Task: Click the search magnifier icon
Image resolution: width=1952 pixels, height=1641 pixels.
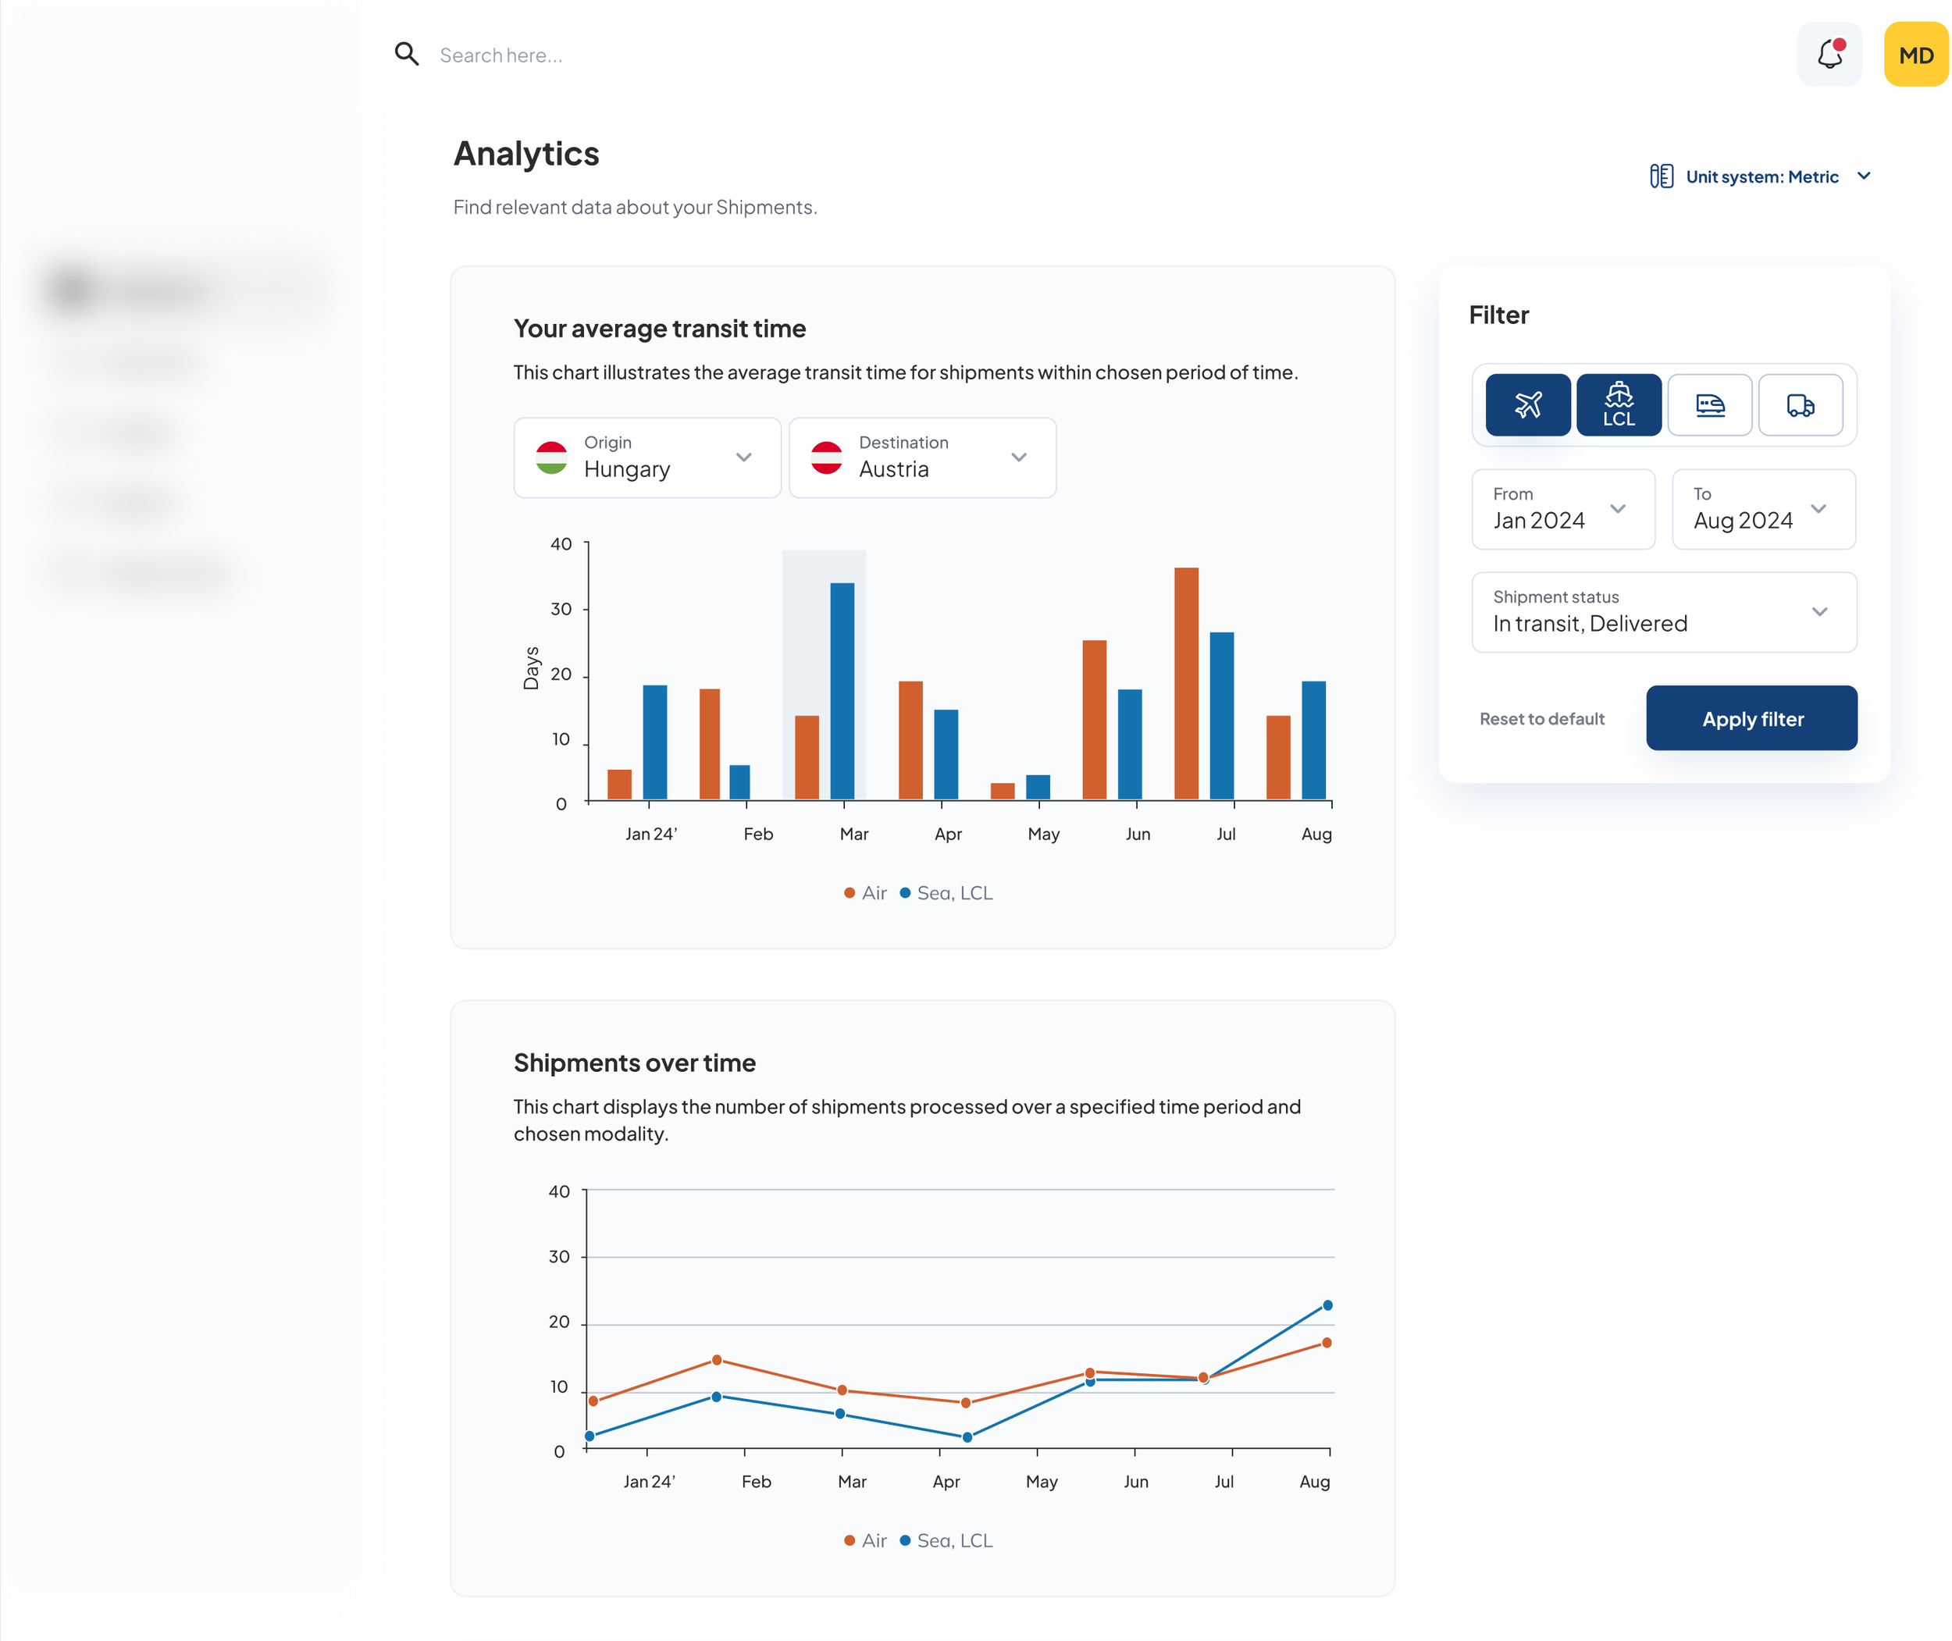Action: click(x=407, y=54)
